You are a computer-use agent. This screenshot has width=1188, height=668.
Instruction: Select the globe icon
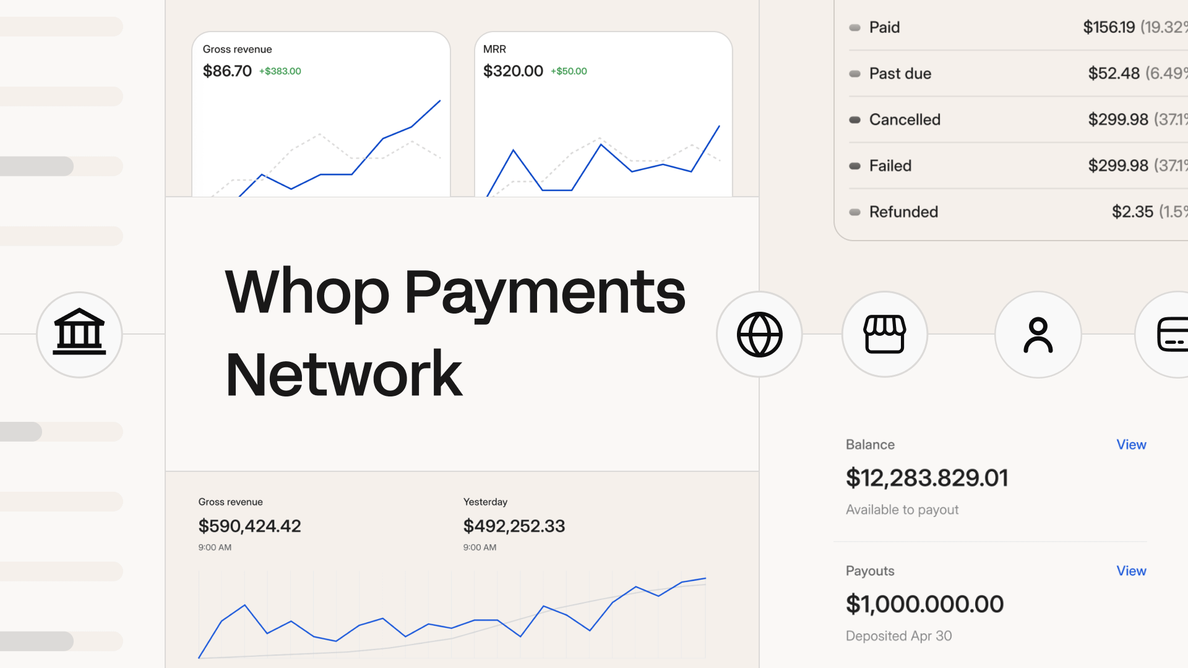[760, 334]
